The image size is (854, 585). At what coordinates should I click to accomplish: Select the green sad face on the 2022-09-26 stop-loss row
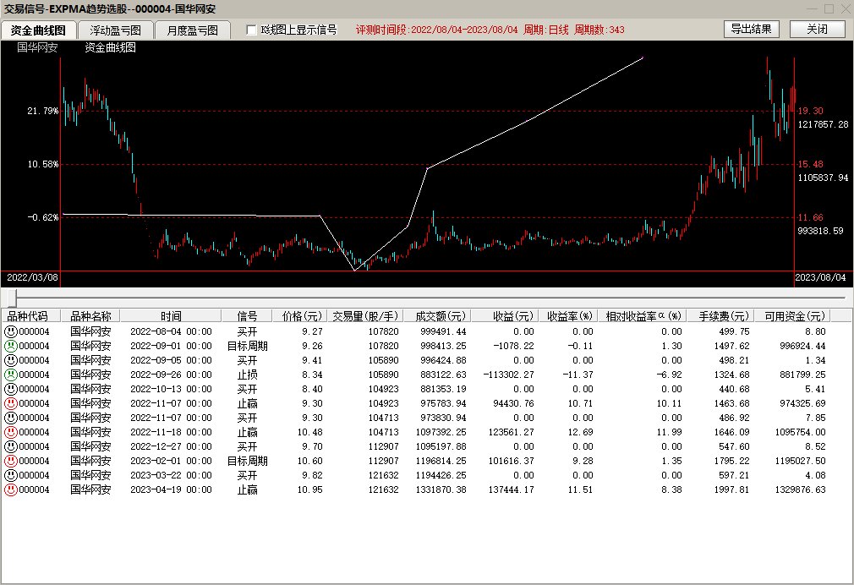click(11, 375)
